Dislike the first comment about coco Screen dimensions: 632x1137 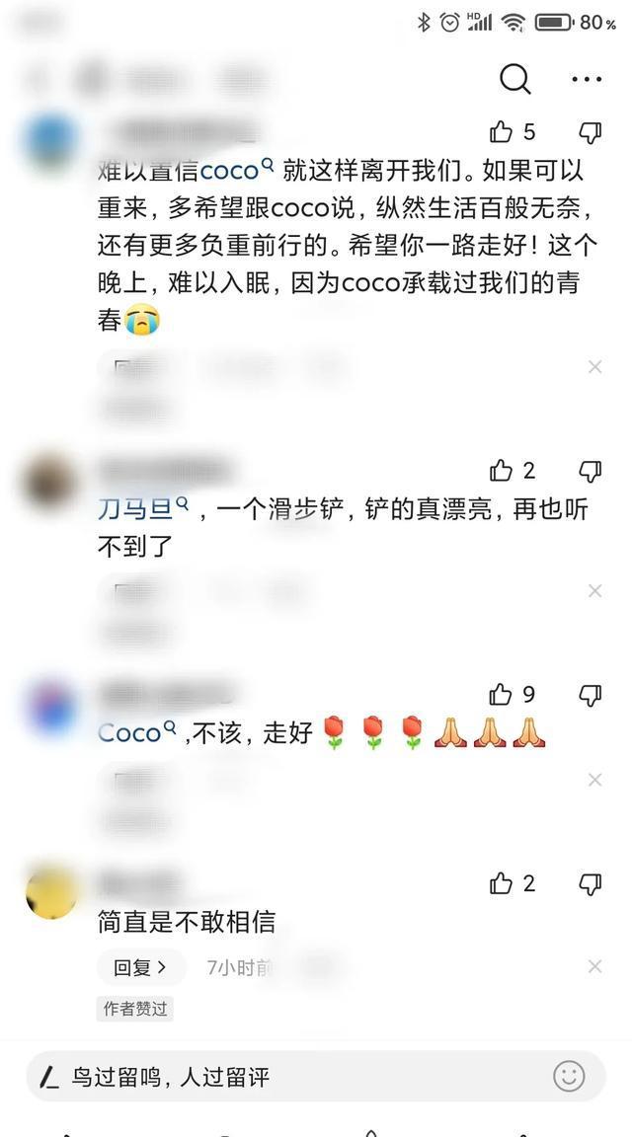click(590, 132)
